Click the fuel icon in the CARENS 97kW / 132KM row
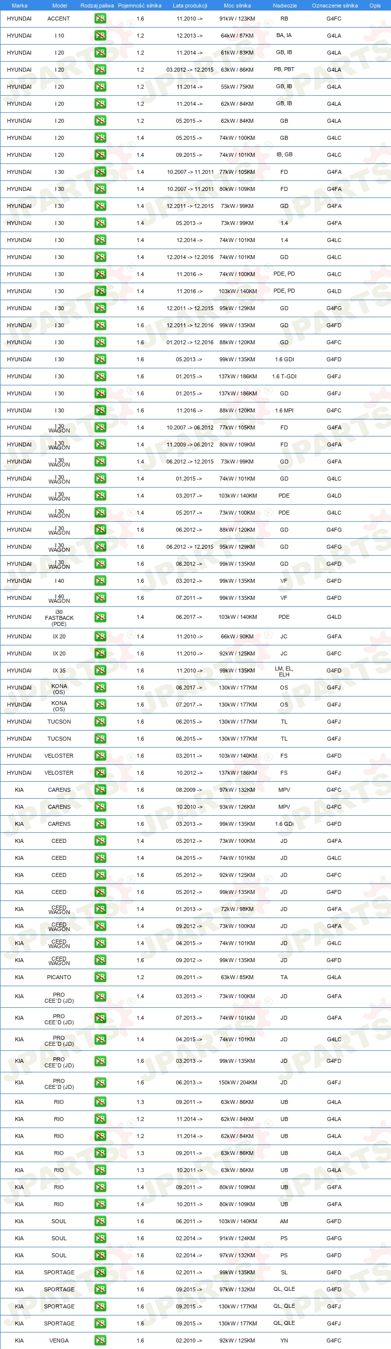Screen dimensions: 391x1349 pos(100,790)
